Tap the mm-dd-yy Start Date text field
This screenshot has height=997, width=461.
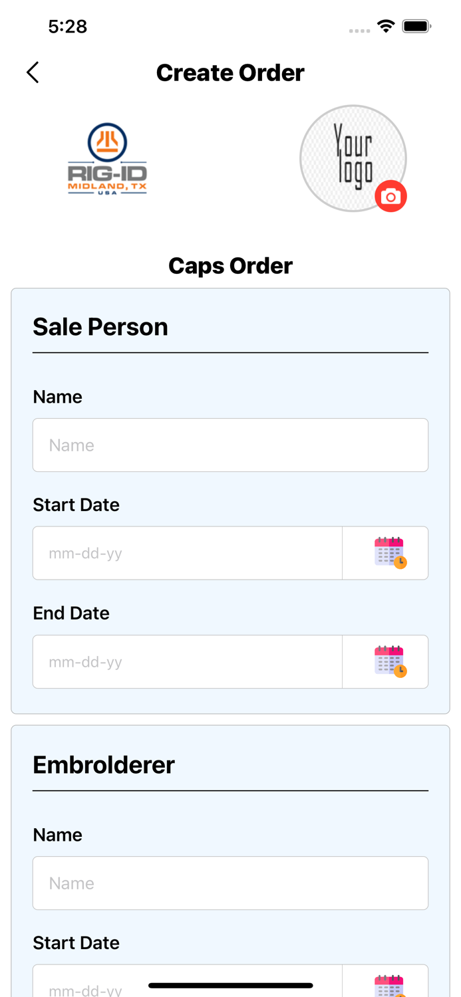tap(186, 552)
